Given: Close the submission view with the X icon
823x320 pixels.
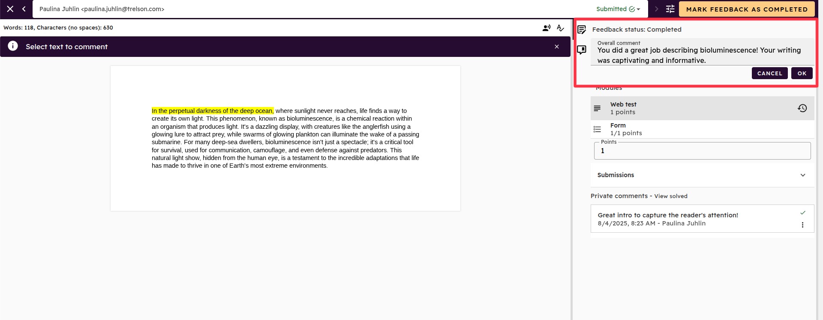Looking at the screenshot, I should point(10,9).
